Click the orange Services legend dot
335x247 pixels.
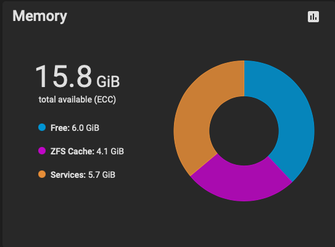[x=42, y=174]
